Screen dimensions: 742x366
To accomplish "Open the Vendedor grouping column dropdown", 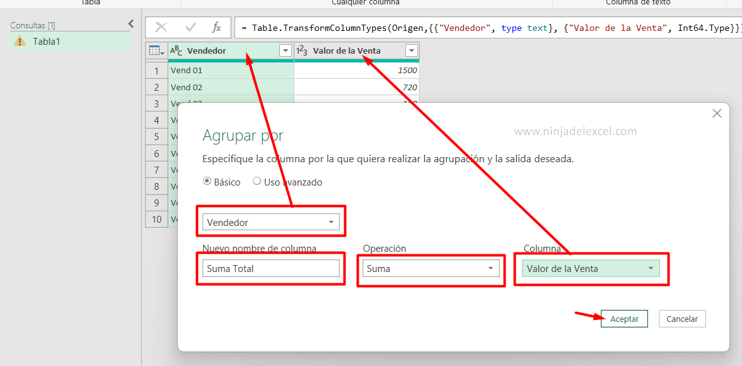I will [332, 222].
